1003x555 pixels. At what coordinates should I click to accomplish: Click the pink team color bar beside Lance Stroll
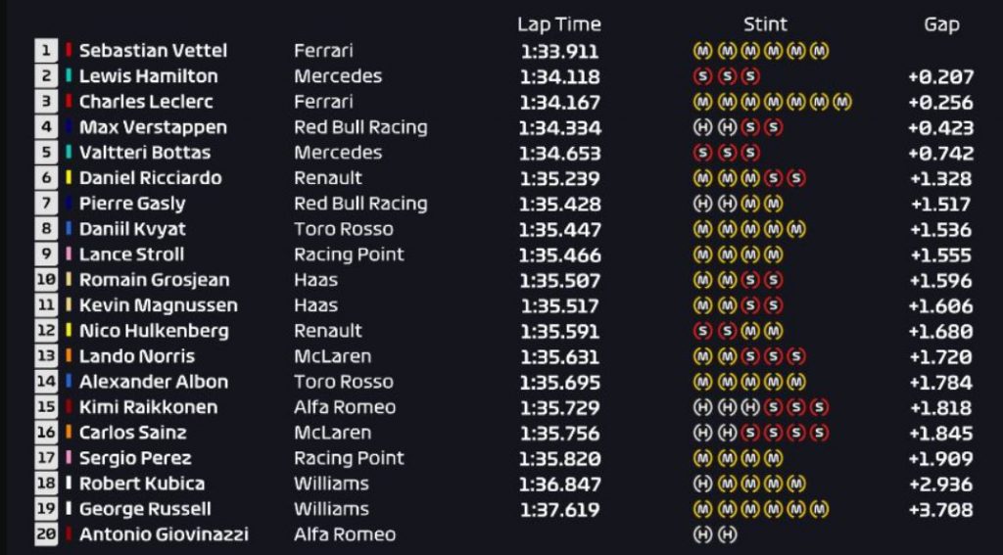coord(70,254)
